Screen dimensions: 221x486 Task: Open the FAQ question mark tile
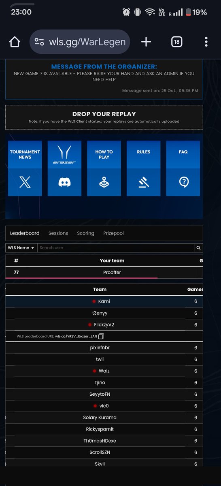coord(183,168)
